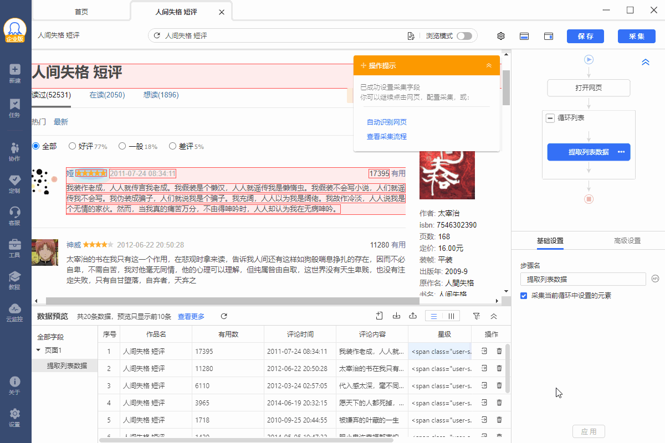
Task: Click the start node in the workflow
Action: 589,59
